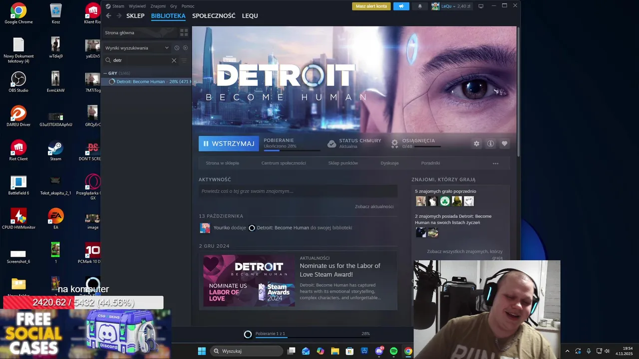Open the Steam notifications bell
Image resolution: width=639 pixels, height=359 pixels.
pyautogui.click(x=420, y=6)
